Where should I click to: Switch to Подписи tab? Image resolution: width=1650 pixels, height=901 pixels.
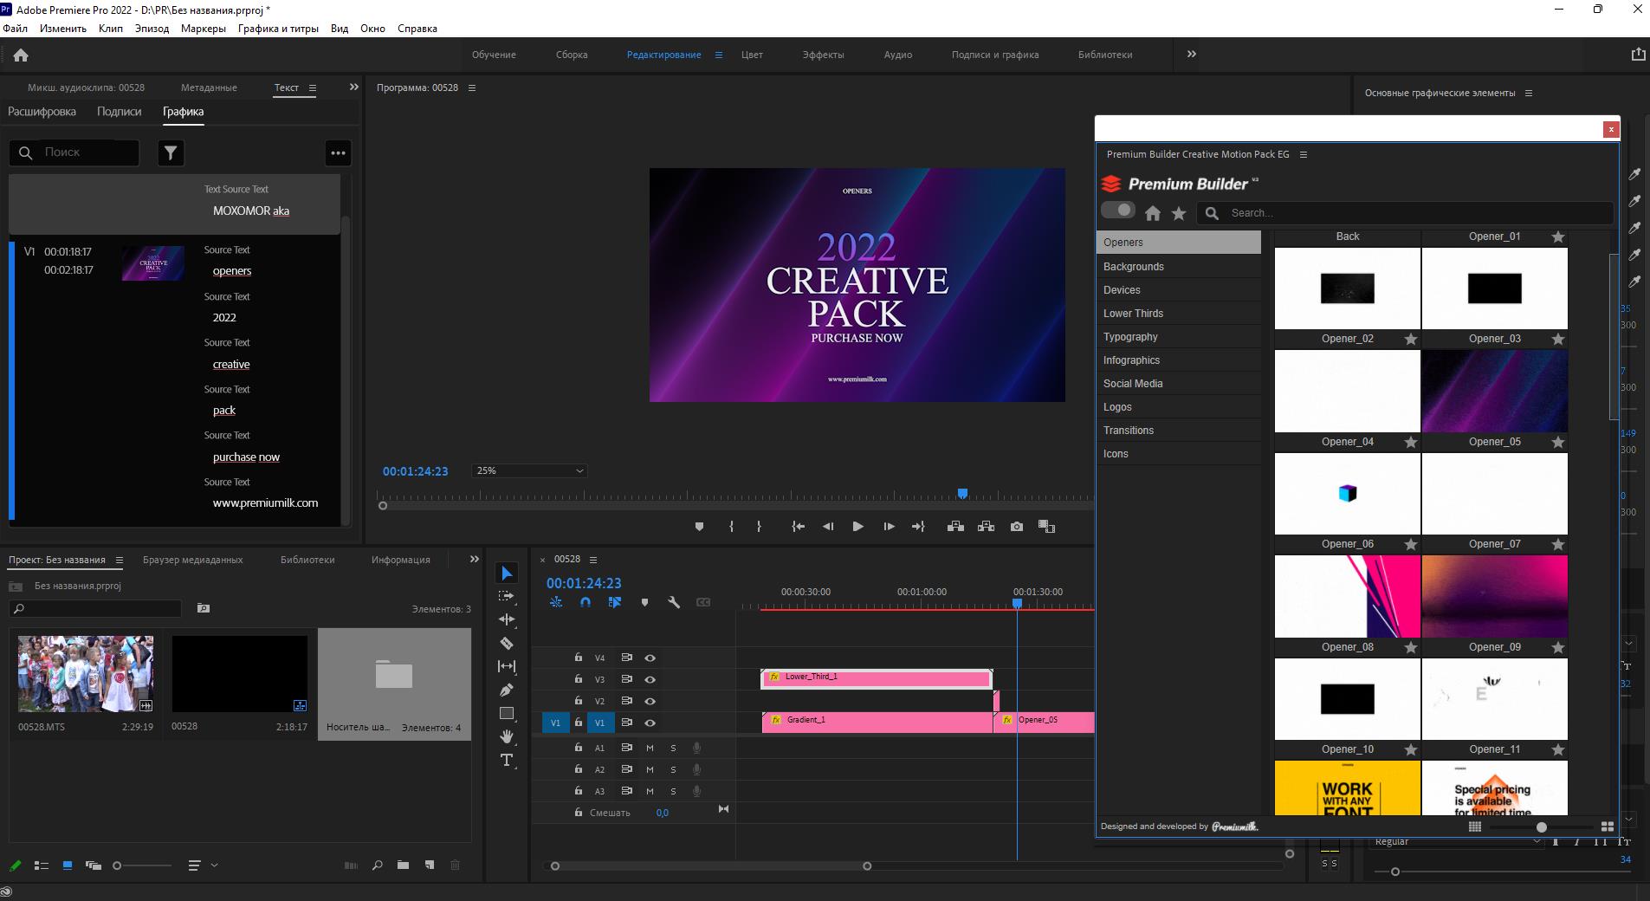pyautogui.click(x=119, y=112)
